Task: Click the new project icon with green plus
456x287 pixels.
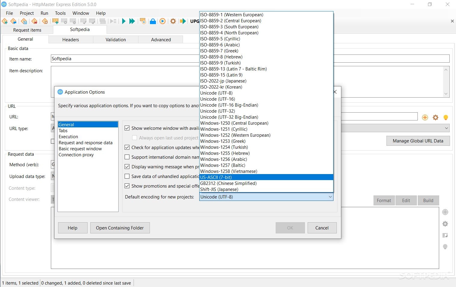Action: tap(5, 21)
